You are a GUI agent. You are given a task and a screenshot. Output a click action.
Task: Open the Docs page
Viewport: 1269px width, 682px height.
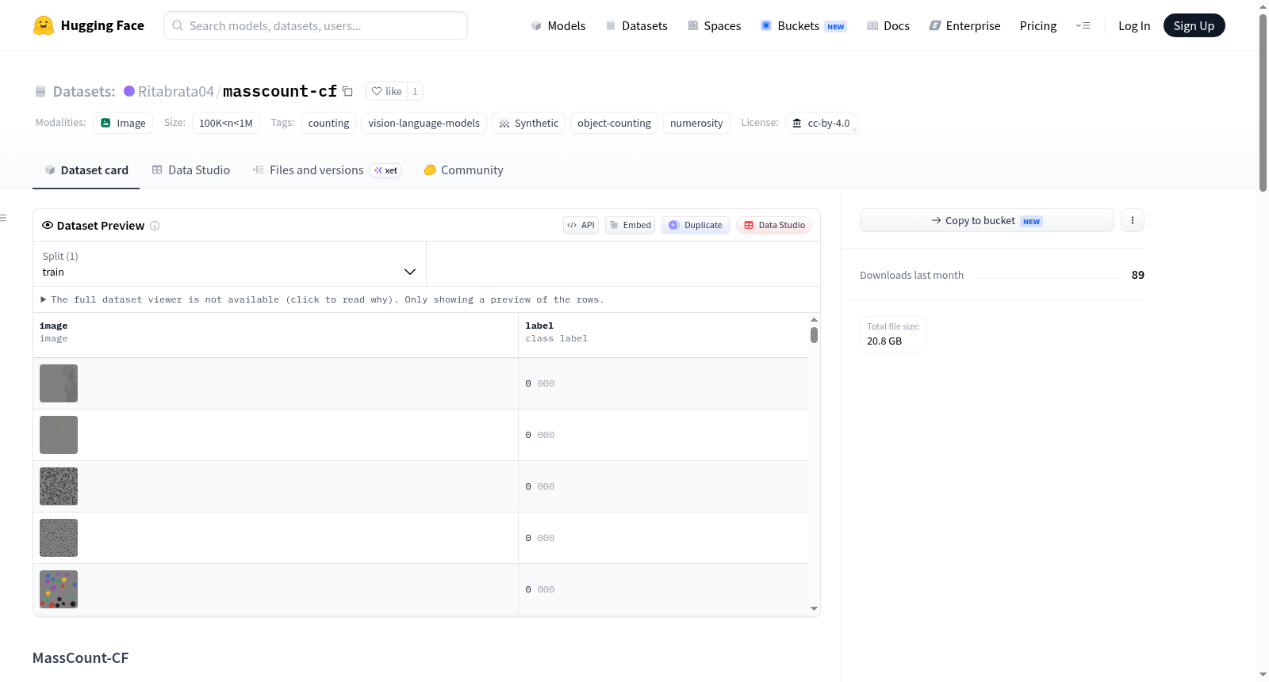tap(888, 25)
